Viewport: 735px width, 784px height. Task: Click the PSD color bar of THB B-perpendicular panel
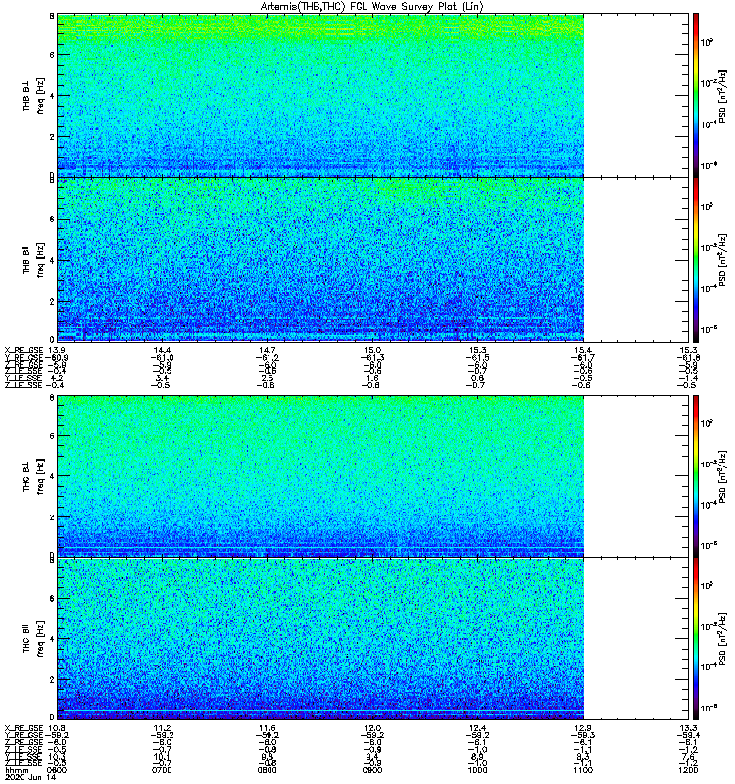[x=695, y=95]
